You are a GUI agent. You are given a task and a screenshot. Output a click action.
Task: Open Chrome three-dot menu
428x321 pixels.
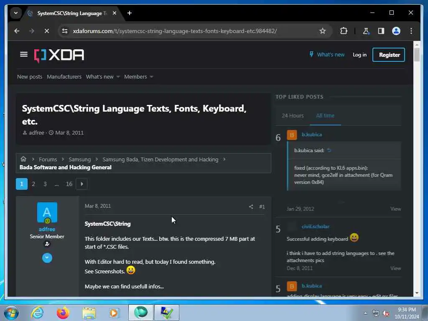click(x=411, y=31)
